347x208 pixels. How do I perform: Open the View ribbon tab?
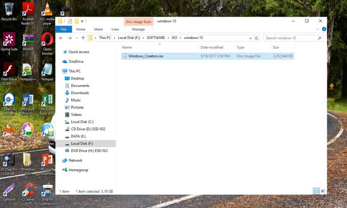(115, 29)
